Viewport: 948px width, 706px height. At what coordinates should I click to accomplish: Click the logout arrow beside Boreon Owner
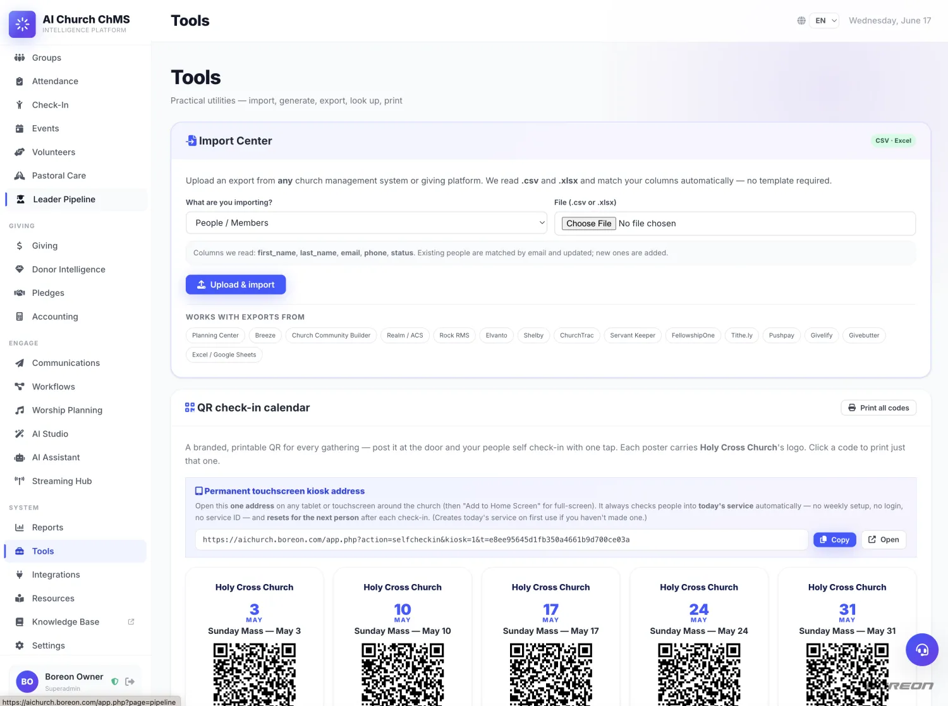click(x=130, y=681)
